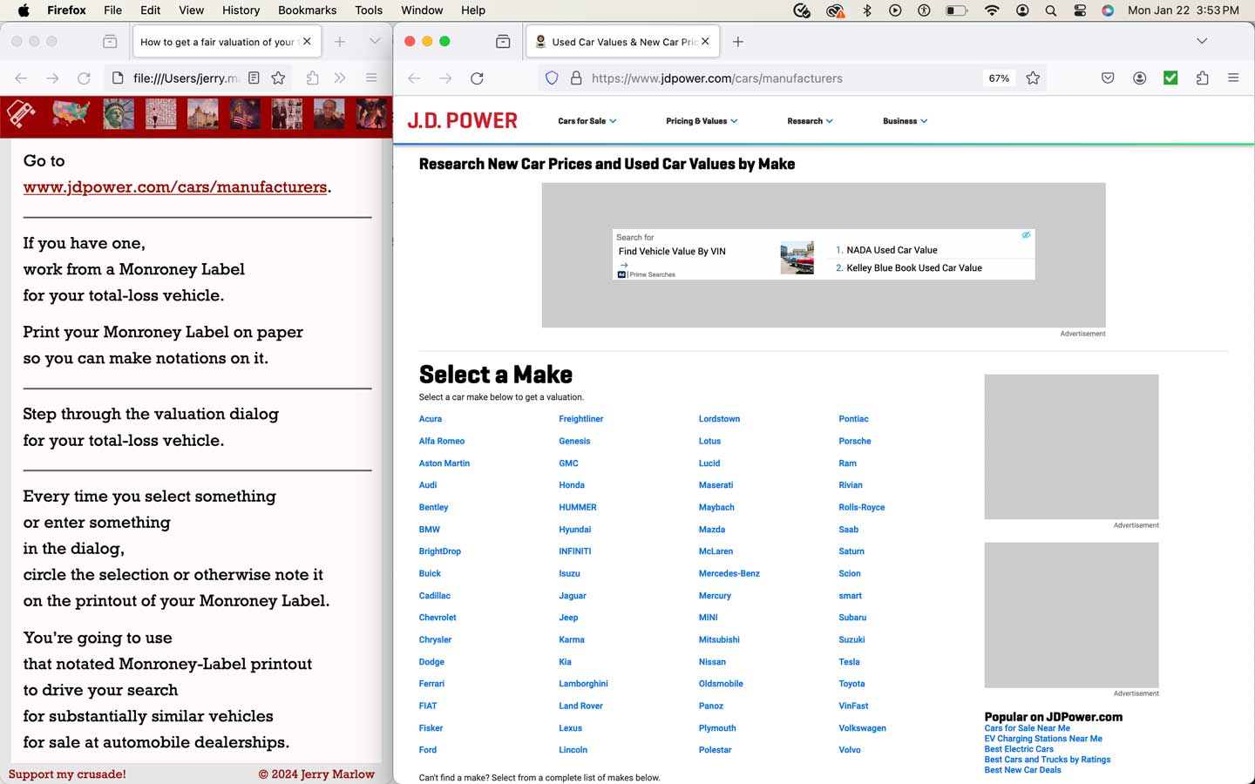
Task: Open Cars for Sale Near Me link
Action: click(1027, 728)
